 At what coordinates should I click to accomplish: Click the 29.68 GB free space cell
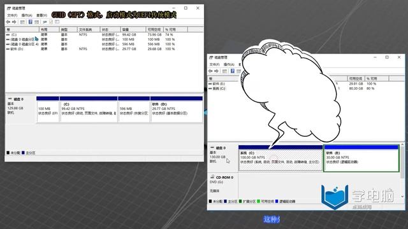pyautogui.click(x=154, y=49)
